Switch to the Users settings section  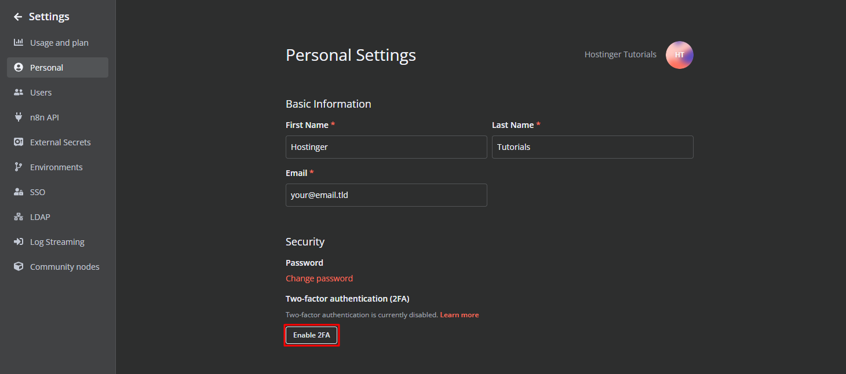[41, 92]
